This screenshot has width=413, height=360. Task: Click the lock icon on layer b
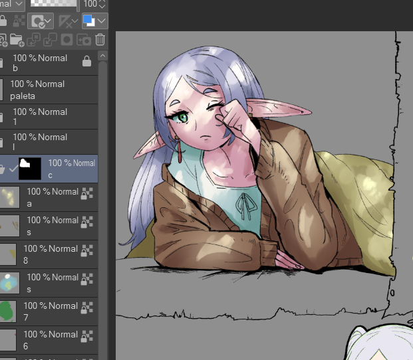(x=86, y=61)
